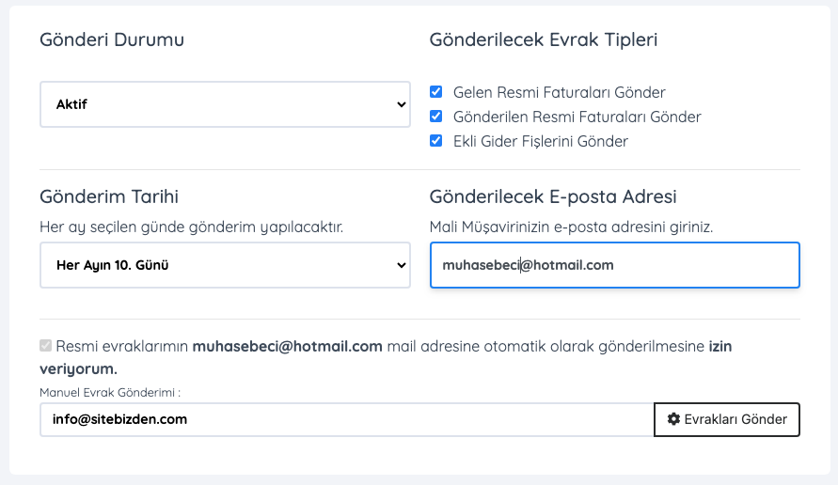Focus the Mali Müşavir e-posta input field
838x485 pixels.
[614, 265]
